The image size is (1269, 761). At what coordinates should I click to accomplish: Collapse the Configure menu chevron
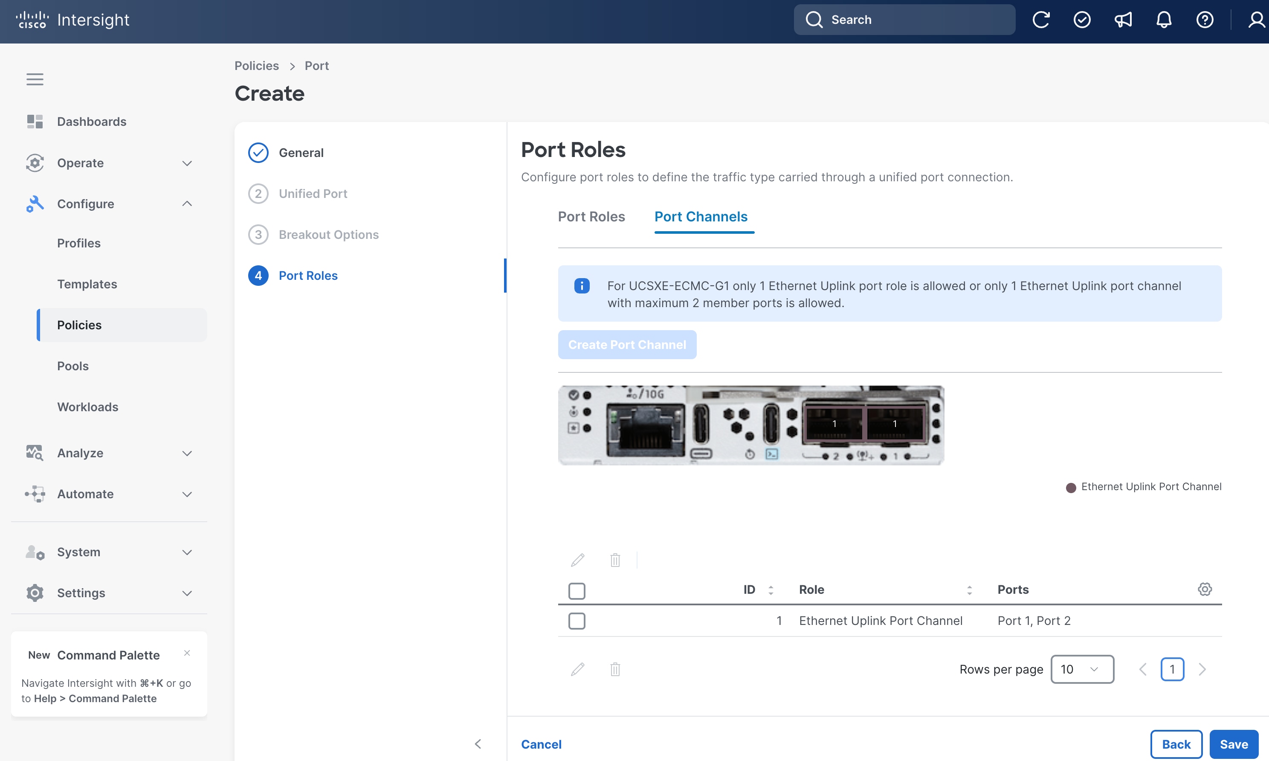187,203
